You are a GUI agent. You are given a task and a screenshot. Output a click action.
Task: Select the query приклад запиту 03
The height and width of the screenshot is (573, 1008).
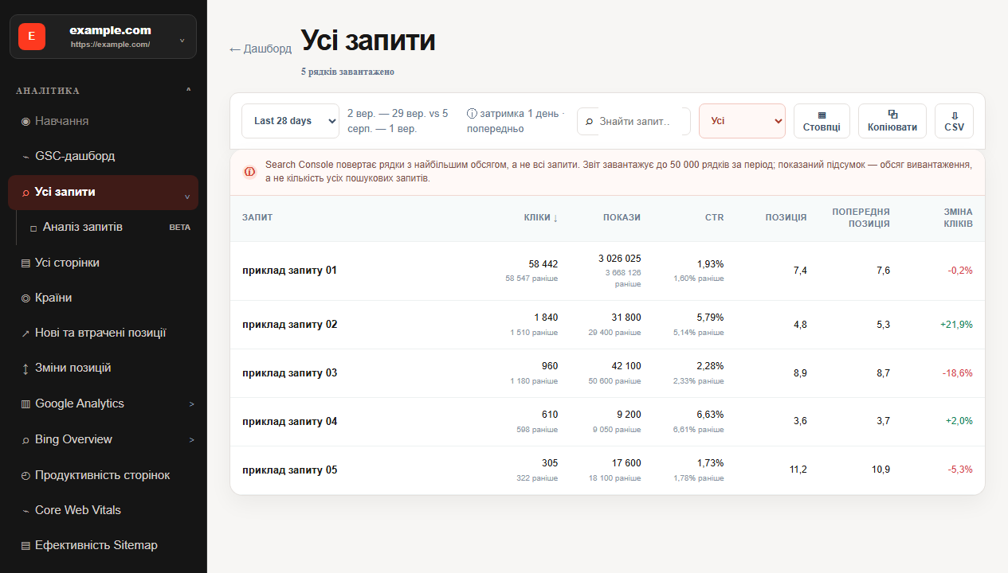[290, 373]
